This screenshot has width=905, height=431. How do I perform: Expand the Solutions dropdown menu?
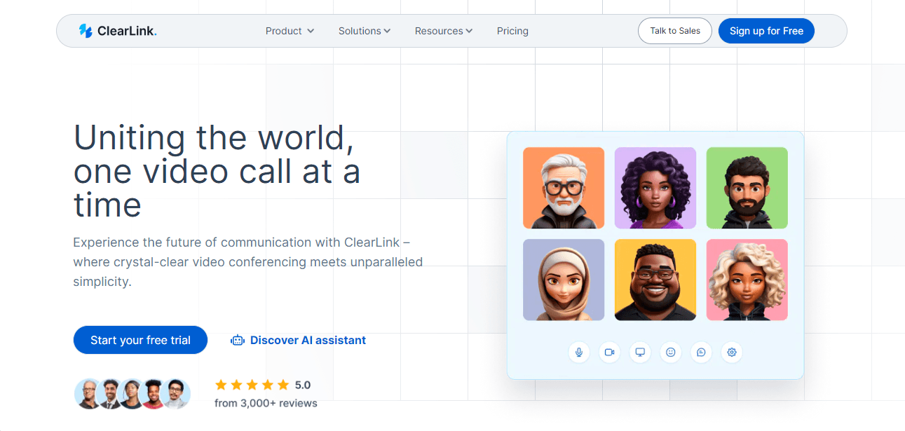tap(365, 31)
